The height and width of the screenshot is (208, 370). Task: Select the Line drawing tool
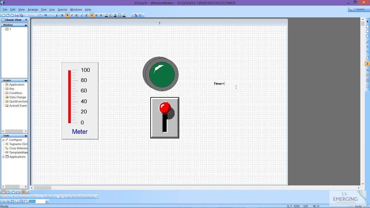(367, 42)
